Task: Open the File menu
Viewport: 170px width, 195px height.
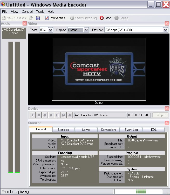Action: [5, 11]
